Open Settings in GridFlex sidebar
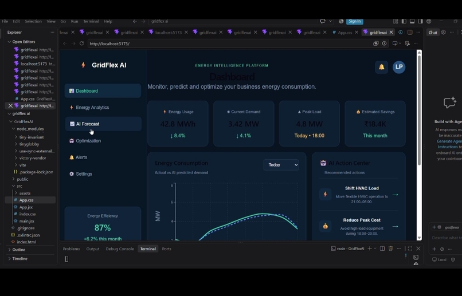 pos(103,174)
